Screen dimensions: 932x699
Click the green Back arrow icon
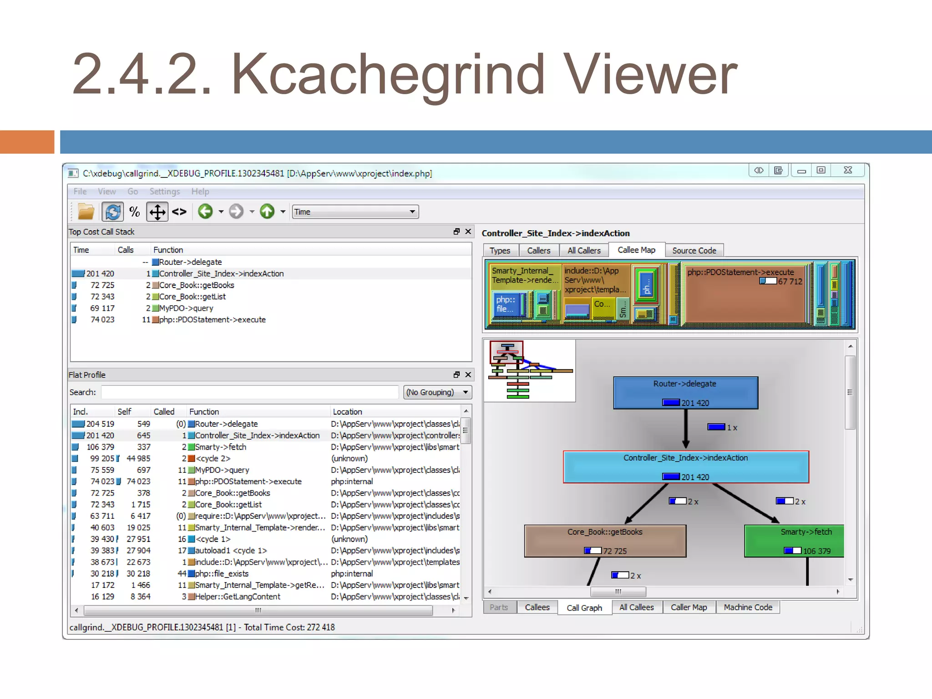coord(205,211)
